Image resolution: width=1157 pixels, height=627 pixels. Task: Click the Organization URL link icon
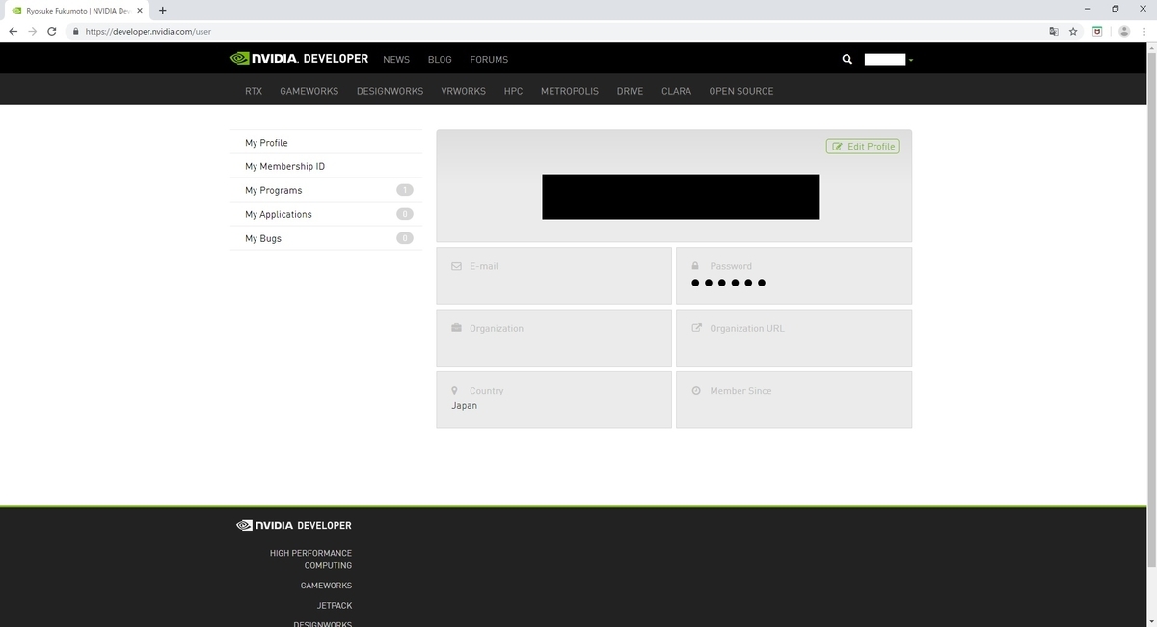tap(696, 328)
